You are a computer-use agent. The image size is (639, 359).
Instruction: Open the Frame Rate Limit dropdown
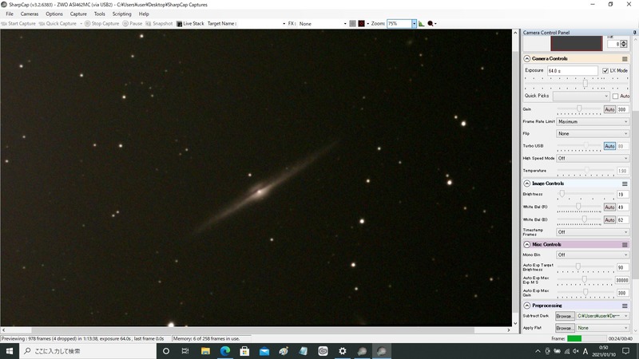tap(593, 122)
